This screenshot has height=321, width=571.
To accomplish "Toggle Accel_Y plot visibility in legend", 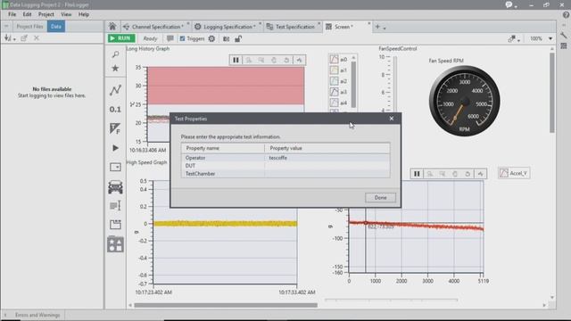I will 504,173.
